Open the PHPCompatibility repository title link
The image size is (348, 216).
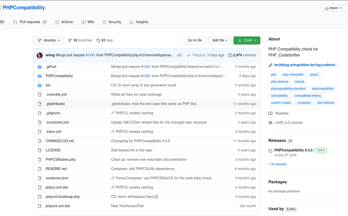[x=24, y=7]
